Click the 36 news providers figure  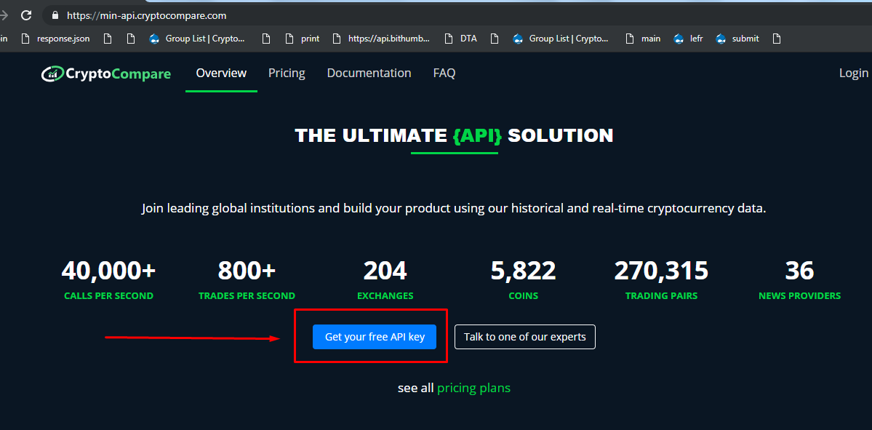click(x=800, y=271)
